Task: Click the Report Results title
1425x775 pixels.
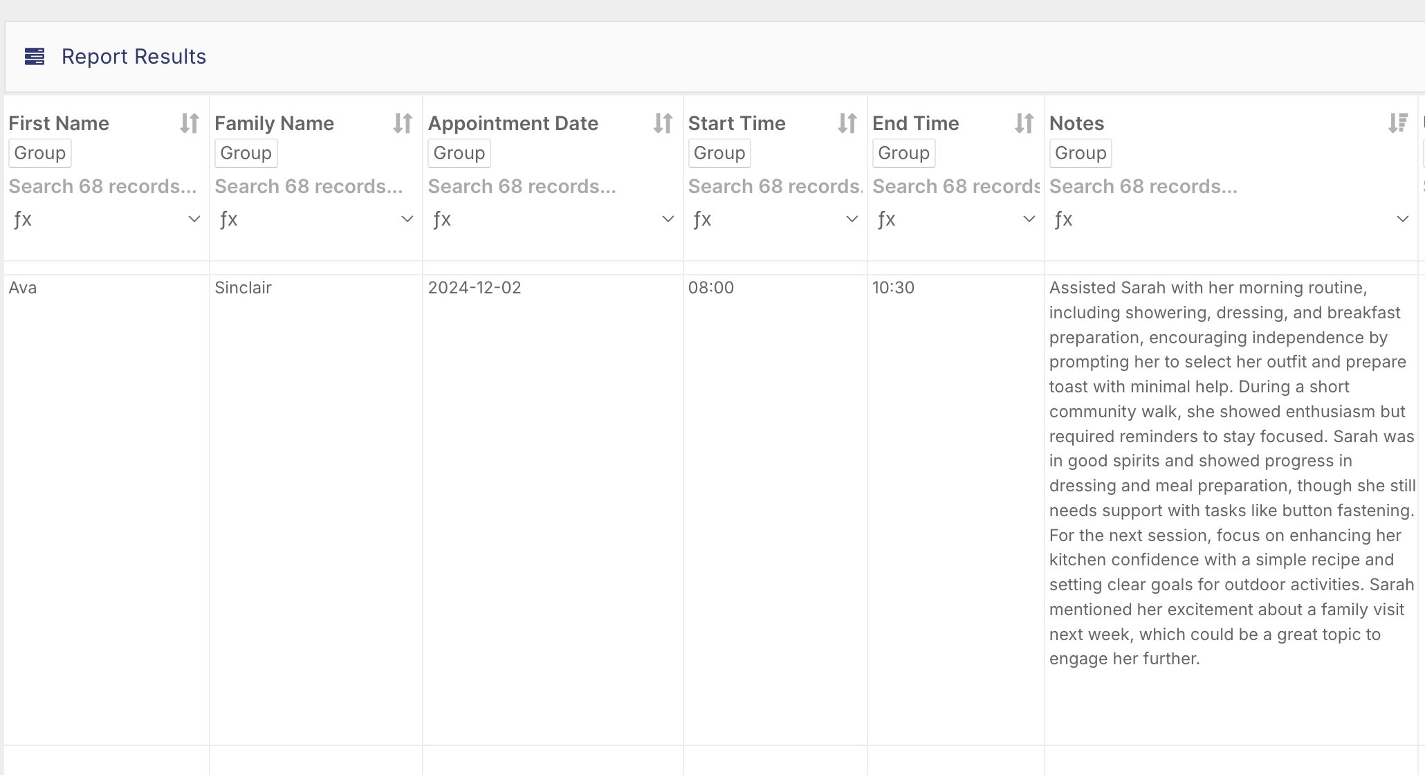Action: coord(134,57)
